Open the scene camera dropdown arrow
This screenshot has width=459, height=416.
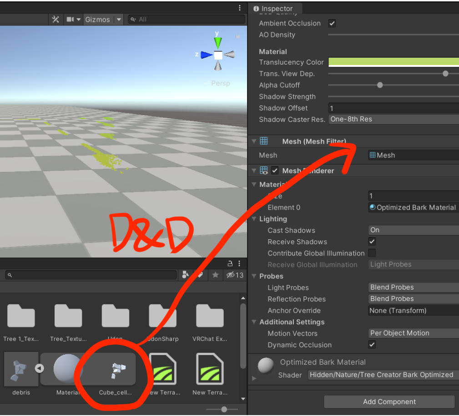(x=78, y=20)
